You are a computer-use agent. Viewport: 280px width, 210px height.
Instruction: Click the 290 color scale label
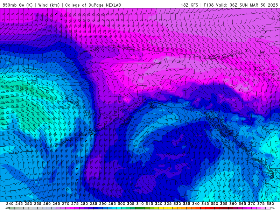[103, 204]
